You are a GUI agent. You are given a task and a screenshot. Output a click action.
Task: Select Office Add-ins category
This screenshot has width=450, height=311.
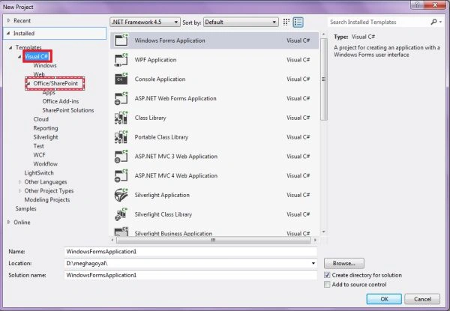pyautogui.click(x=61, y=101)
